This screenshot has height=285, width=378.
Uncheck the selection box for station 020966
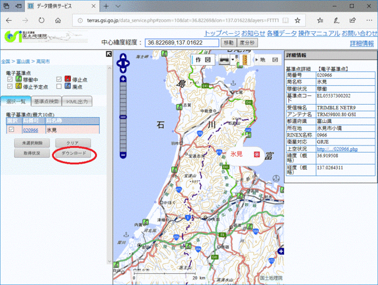coord(11,129)
